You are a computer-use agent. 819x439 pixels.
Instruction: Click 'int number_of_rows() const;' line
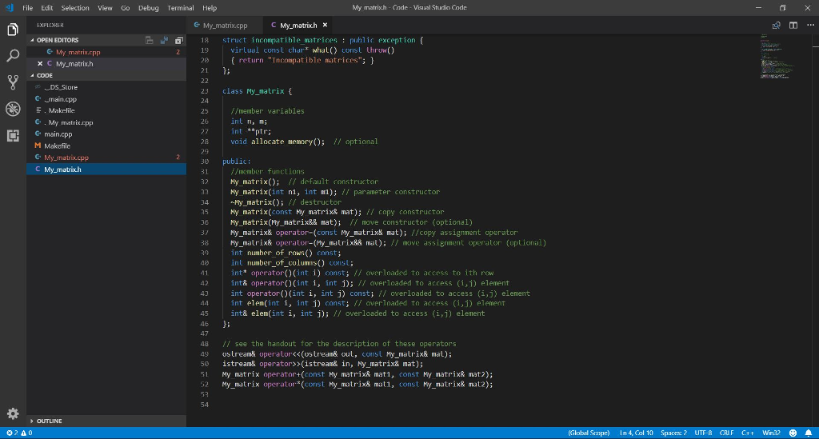286,253
